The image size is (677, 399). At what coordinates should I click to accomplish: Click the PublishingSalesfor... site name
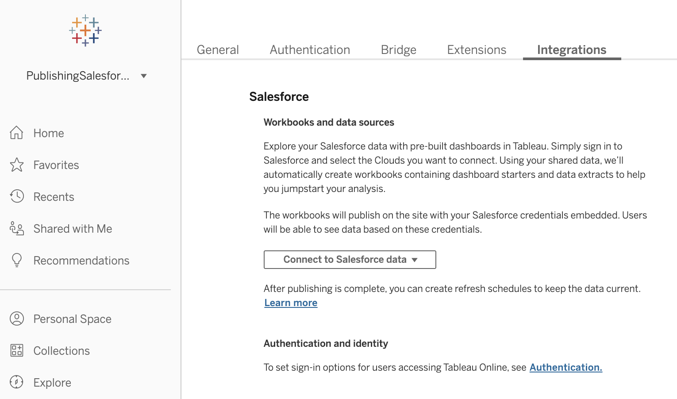click(x=78, y=76)
